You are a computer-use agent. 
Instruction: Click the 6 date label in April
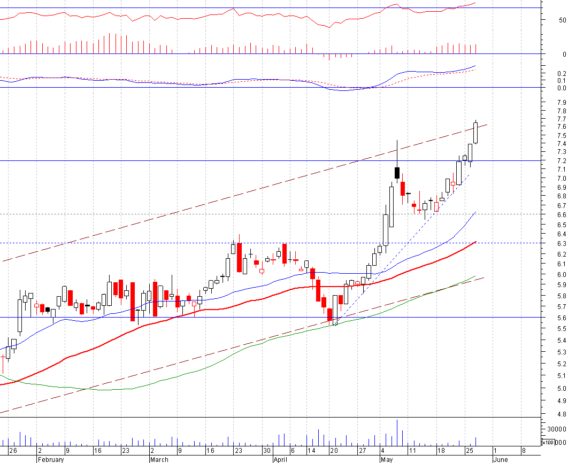293,451
